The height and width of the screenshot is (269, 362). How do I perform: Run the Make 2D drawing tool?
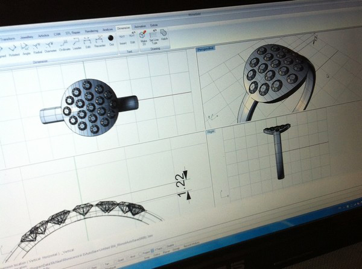click(142, 38)
